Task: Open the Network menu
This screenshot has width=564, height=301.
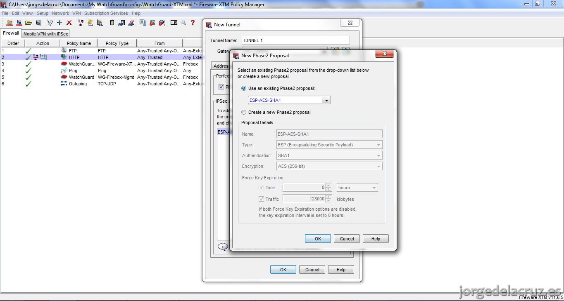Action: tap(61, 13)
